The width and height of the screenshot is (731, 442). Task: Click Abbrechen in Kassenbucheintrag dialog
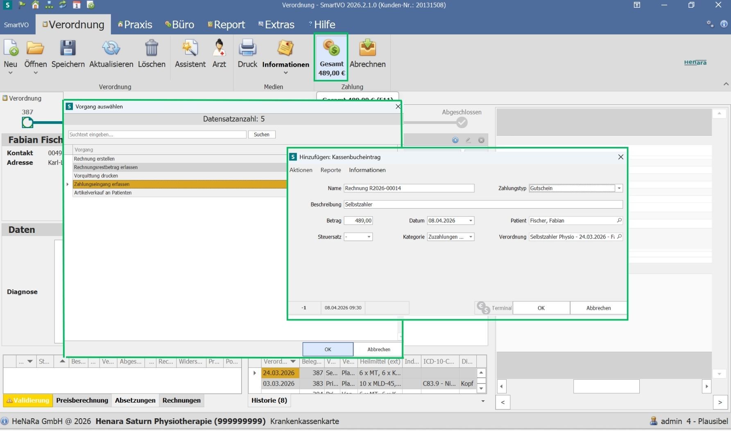598,308
